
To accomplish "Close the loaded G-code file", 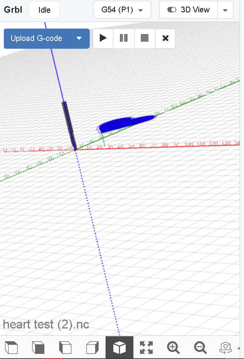I will (166, 38).
